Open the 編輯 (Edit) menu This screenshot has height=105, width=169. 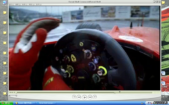[x=18, y=4]
